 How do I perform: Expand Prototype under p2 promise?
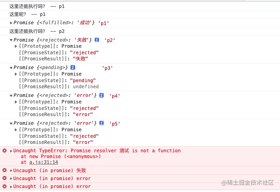pyautogui.click(x=16, y=46)
